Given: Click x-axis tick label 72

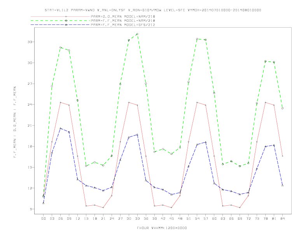Looking at the screenshot, I should [x=248, y=219].
